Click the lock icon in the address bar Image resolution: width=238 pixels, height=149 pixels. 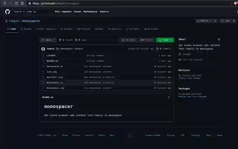30,3
